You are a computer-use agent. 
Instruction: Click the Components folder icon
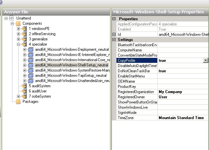pyautogui.click(x=18, y=23)
